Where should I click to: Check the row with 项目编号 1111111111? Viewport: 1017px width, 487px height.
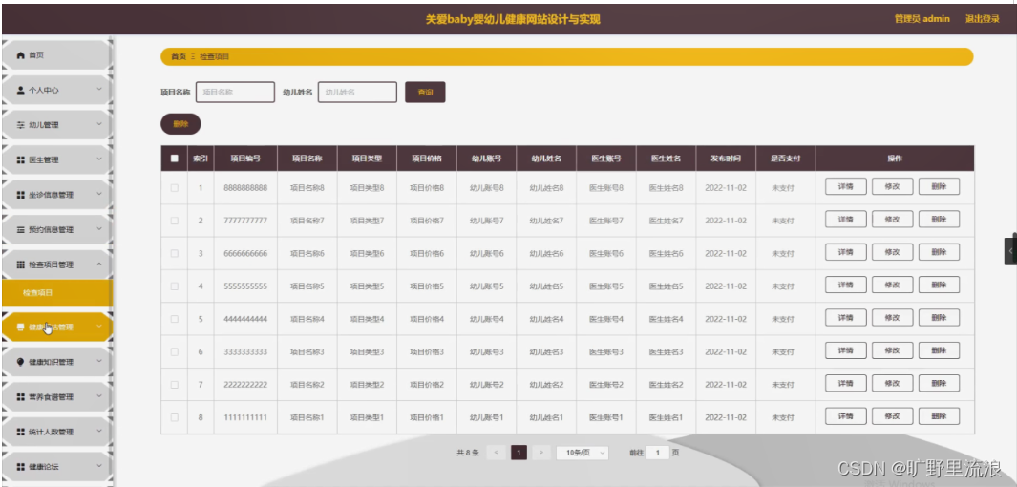tap(174, 417)
